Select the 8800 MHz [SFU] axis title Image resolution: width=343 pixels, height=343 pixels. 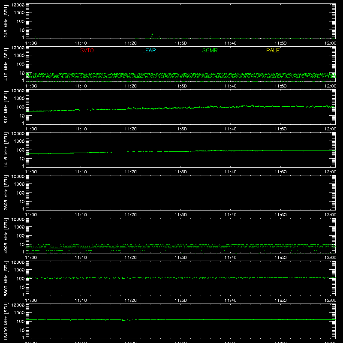[6, 278]
